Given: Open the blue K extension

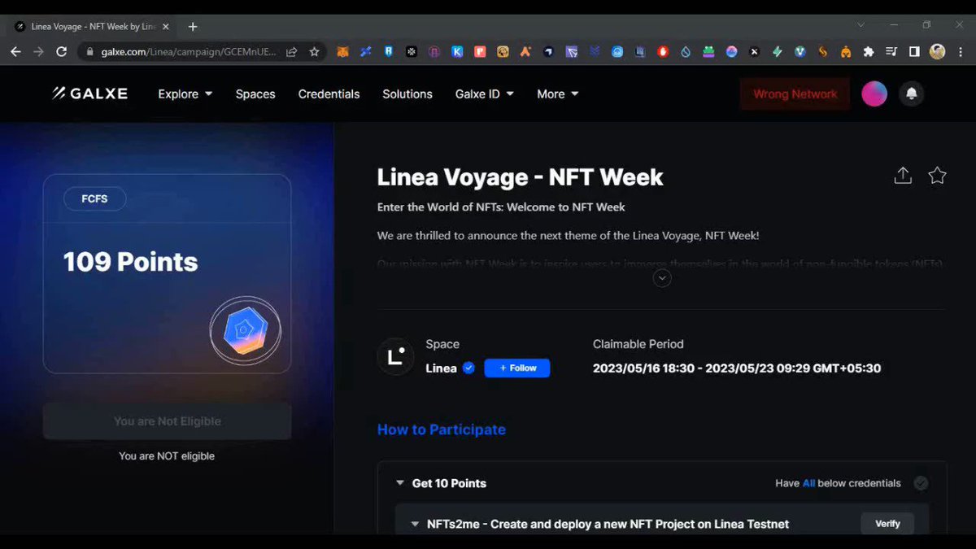Looking at the screenshot, I should (x=457, y=51).
